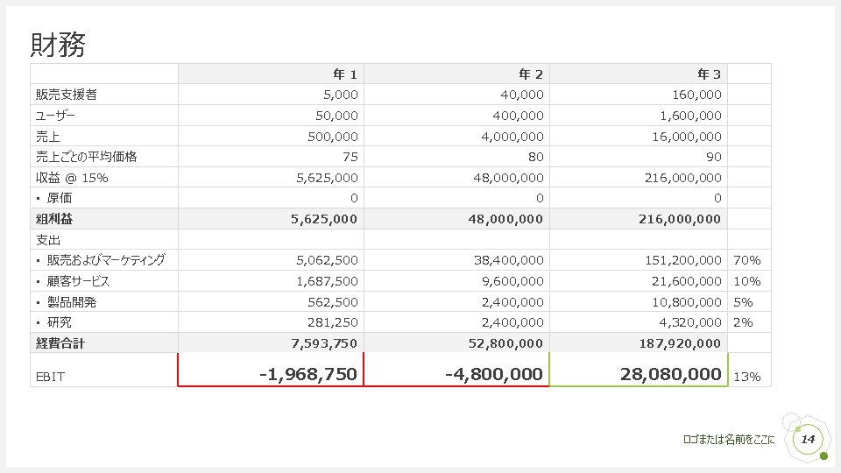Select the 製品開発 year 2 value 2,400,000

coord(513,302)
